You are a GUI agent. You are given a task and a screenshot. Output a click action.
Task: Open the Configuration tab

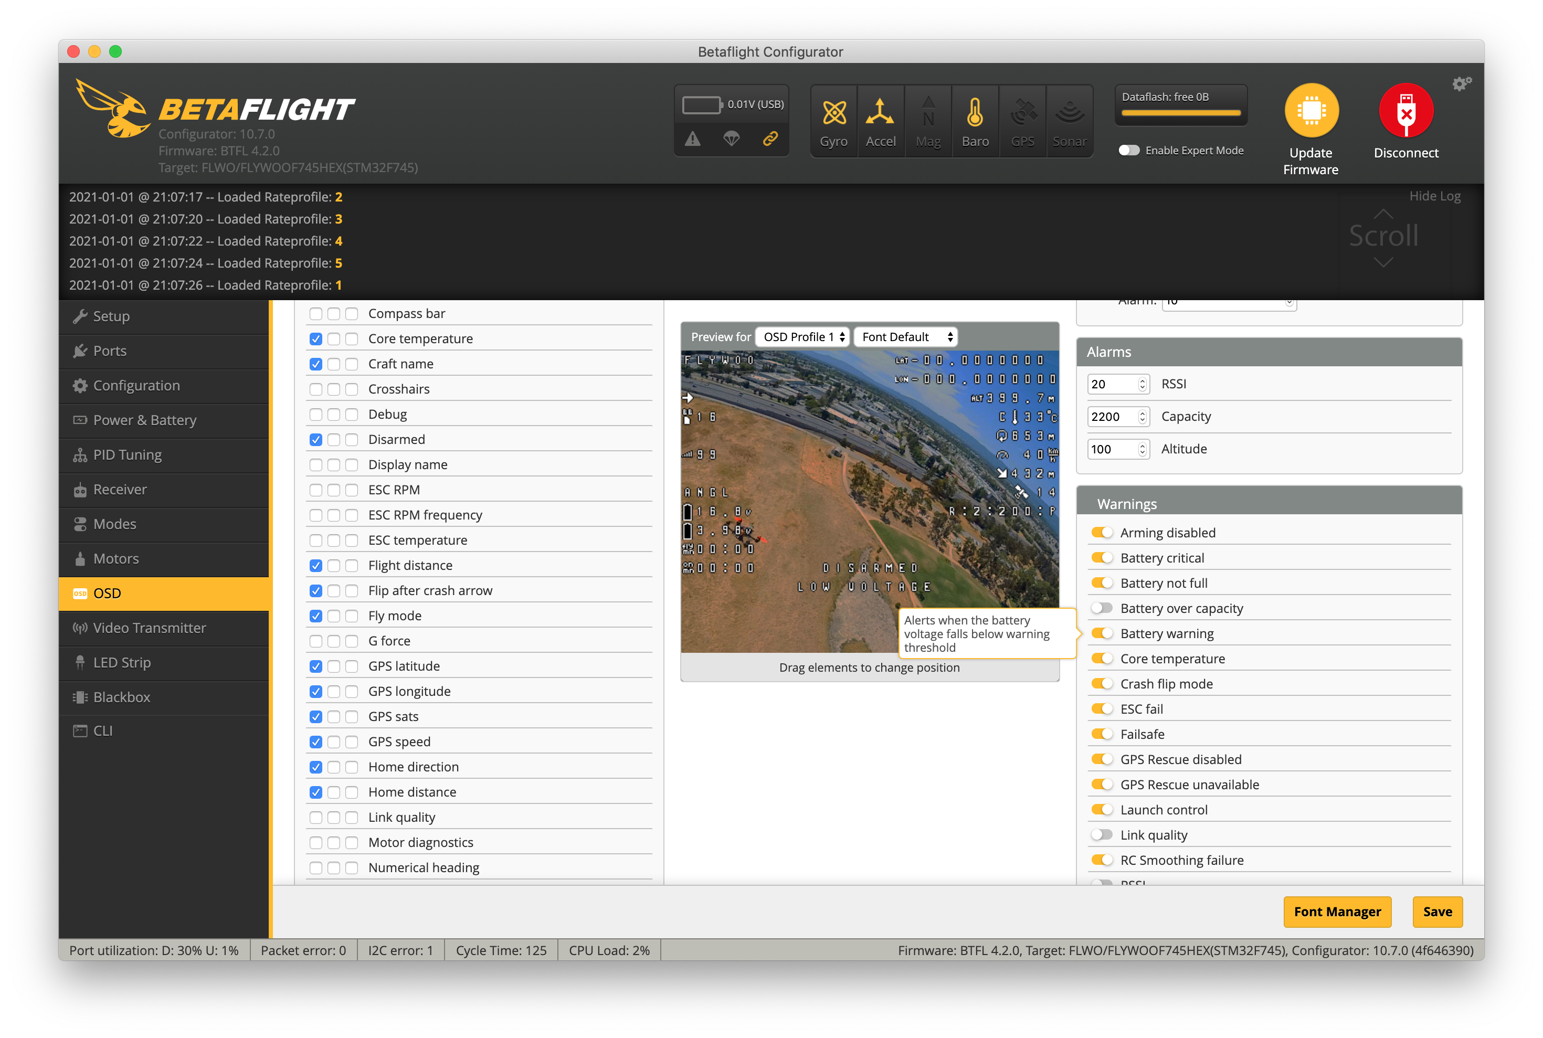[x=164, y=385]
